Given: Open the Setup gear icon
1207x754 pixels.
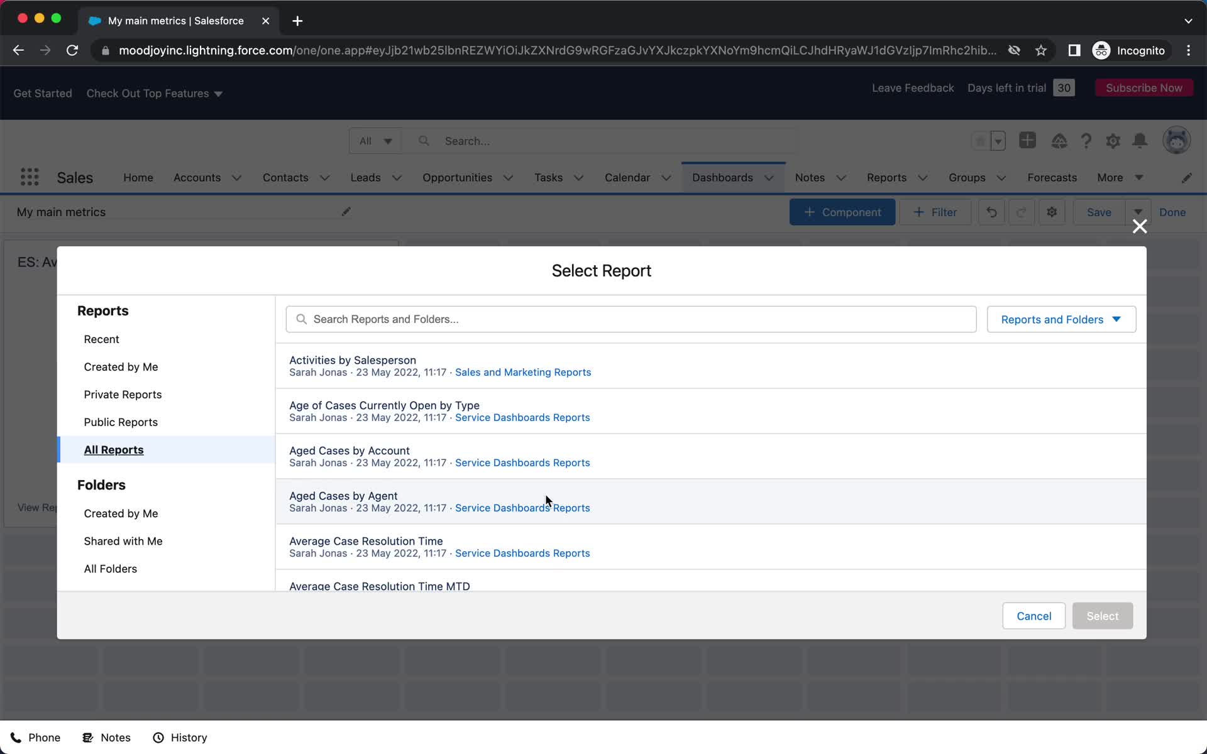Looking at the screenshot, I should pos(1113,141).
